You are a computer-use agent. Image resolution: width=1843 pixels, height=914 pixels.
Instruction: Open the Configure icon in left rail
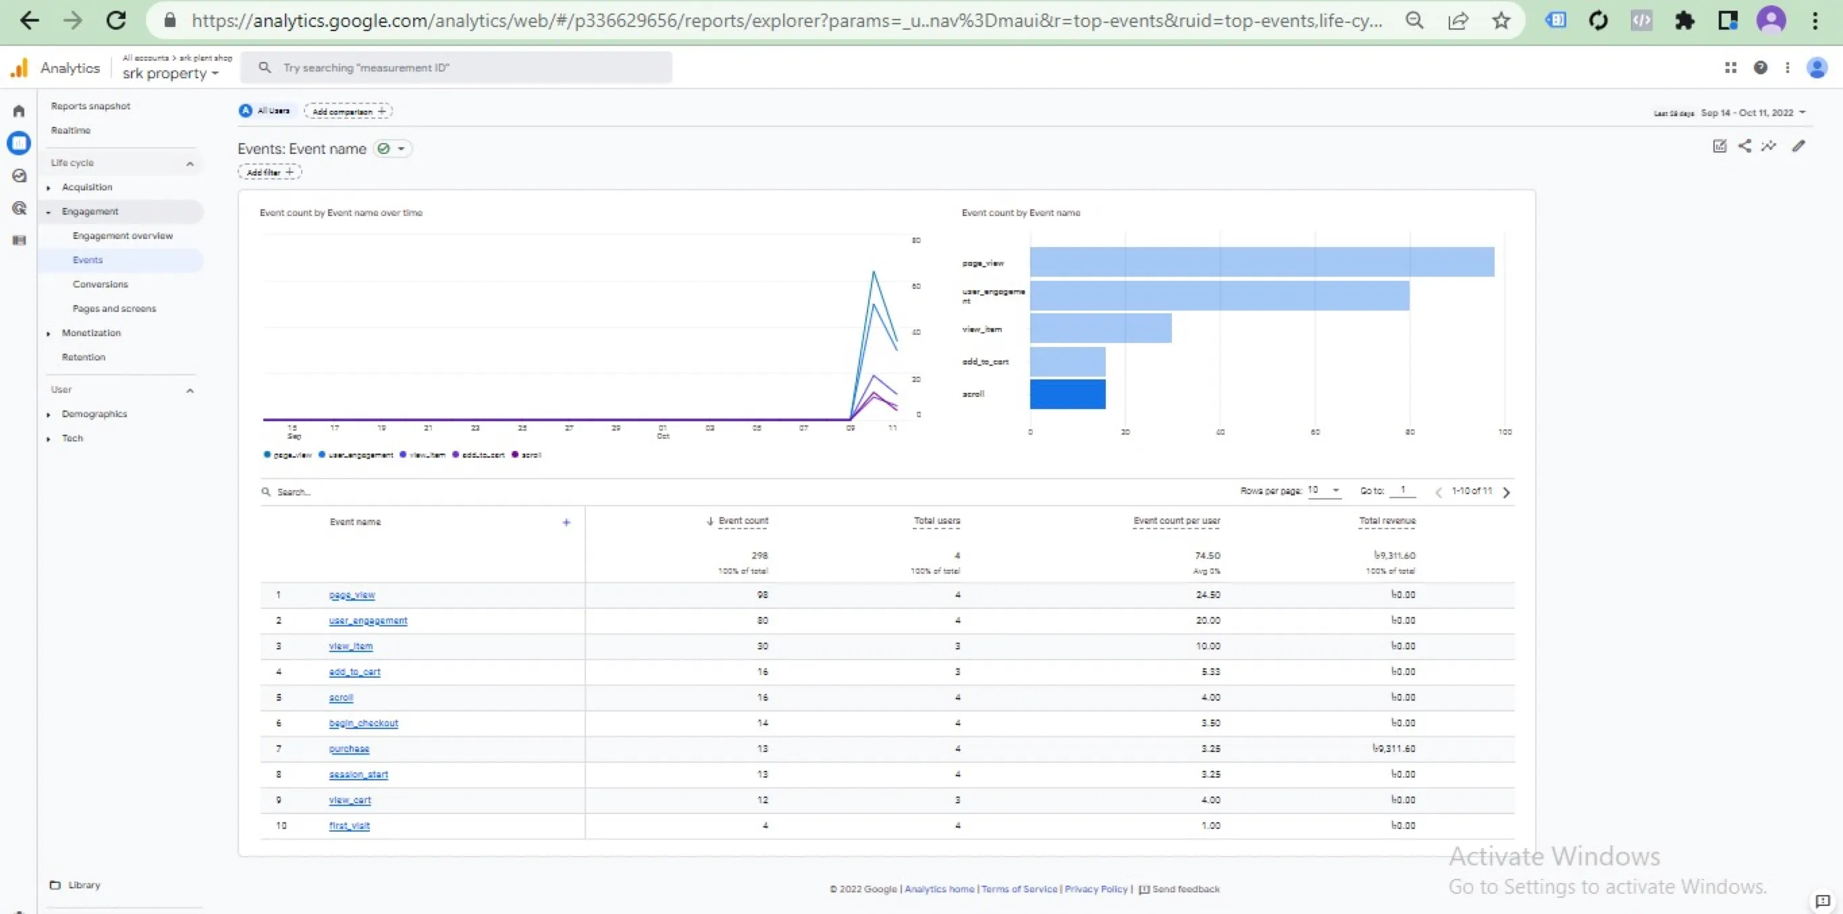tap(20, 240)
